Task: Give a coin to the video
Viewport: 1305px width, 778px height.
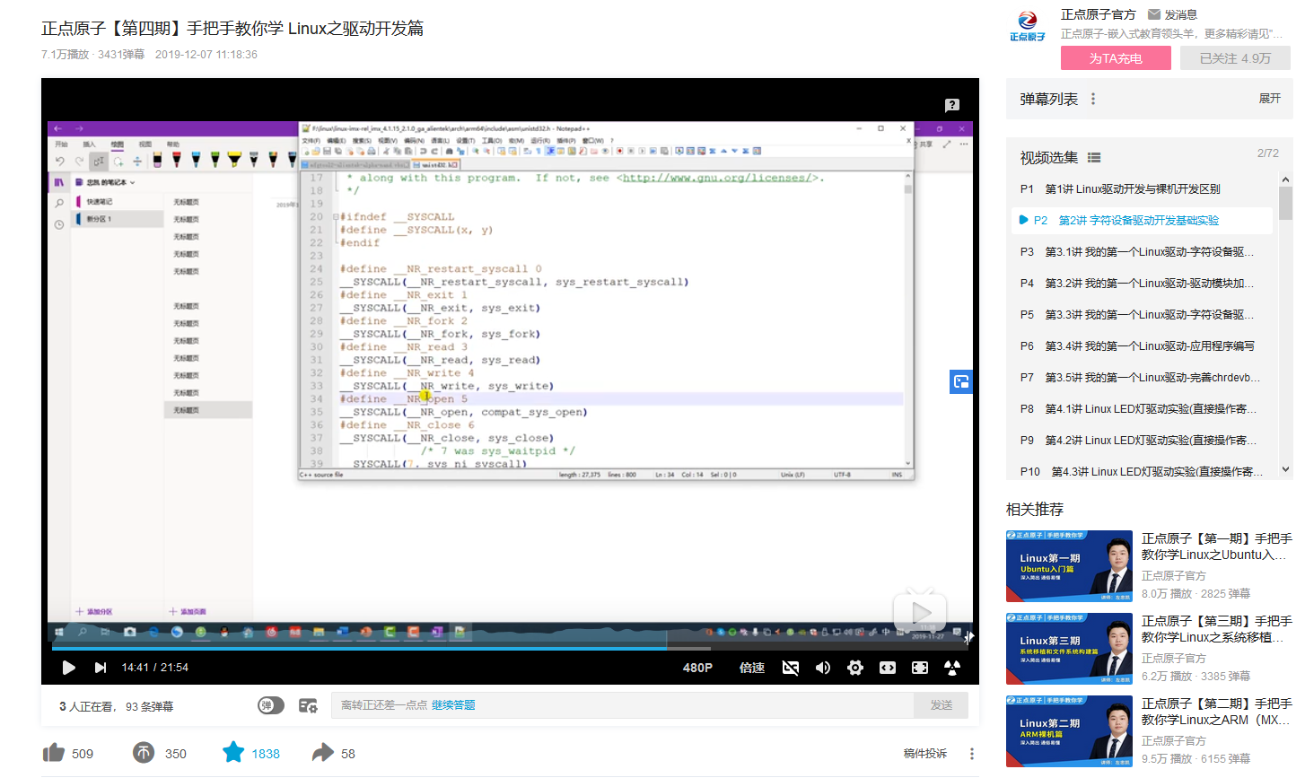Action: pyautogui.click(x=144, y=753)
